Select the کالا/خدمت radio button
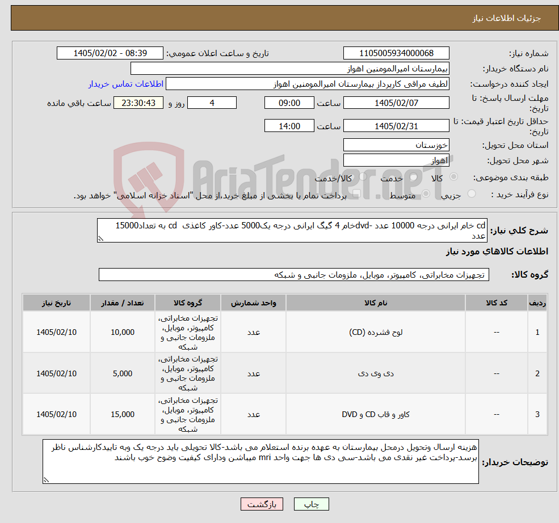 [x=363, y=177]
